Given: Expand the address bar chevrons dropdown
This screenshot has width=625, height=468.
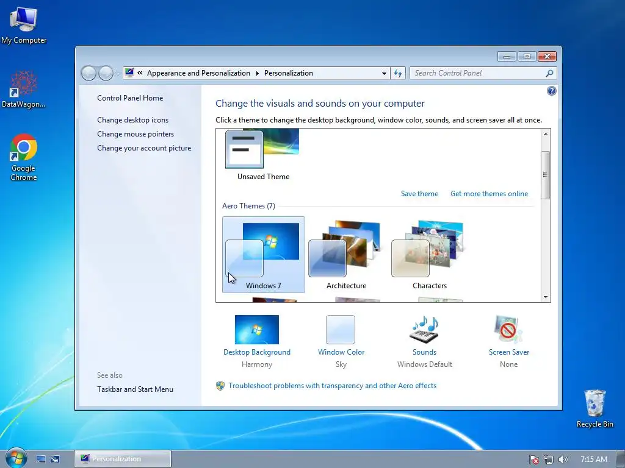Looking at the screenshot, I should pos(140,73).
